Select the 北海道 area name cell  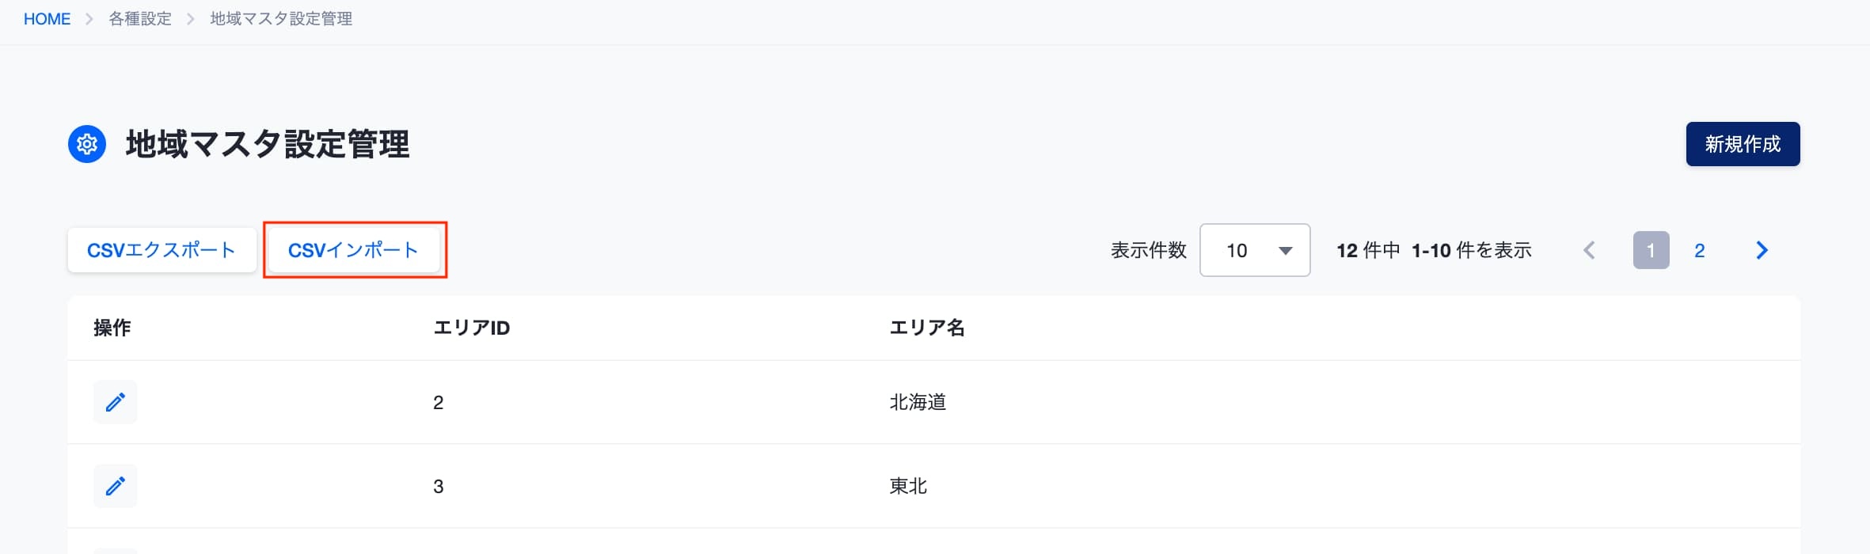(918, 402)
